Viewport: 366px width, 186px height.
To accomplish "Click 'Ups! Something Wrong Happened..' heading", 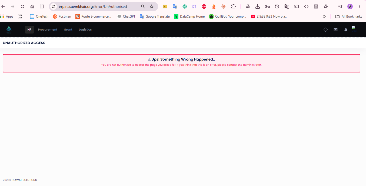I will [x=183, y=59].
